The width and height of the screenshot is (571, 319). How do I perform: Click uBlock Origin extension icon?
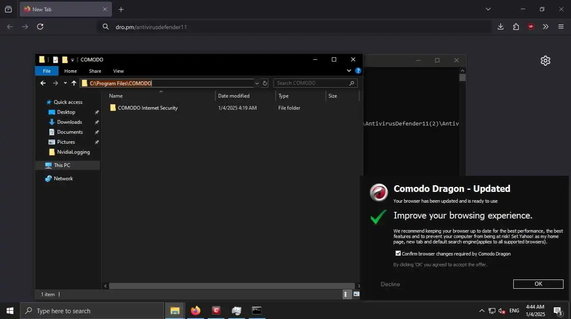[531, 27]
